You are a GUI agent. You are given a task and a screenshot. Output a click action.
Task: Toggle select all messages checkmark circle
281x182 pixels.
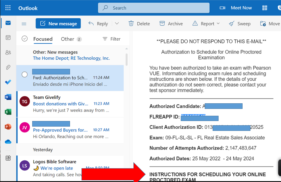point(25,39)
